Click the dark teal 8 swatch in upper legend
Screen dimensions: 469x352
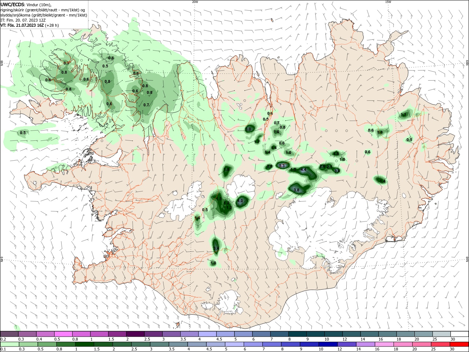point(297,334)
